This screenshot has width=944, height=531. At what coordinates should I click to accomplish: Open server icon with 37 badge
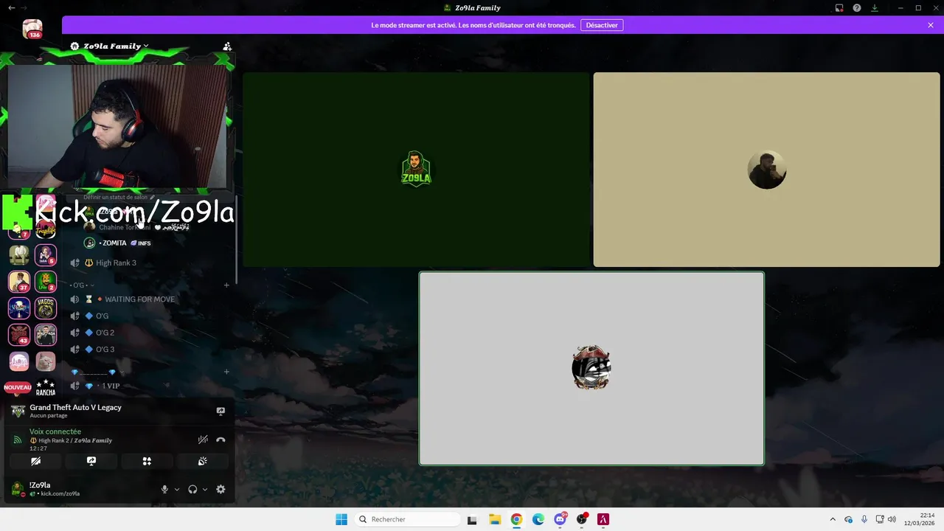19,282
